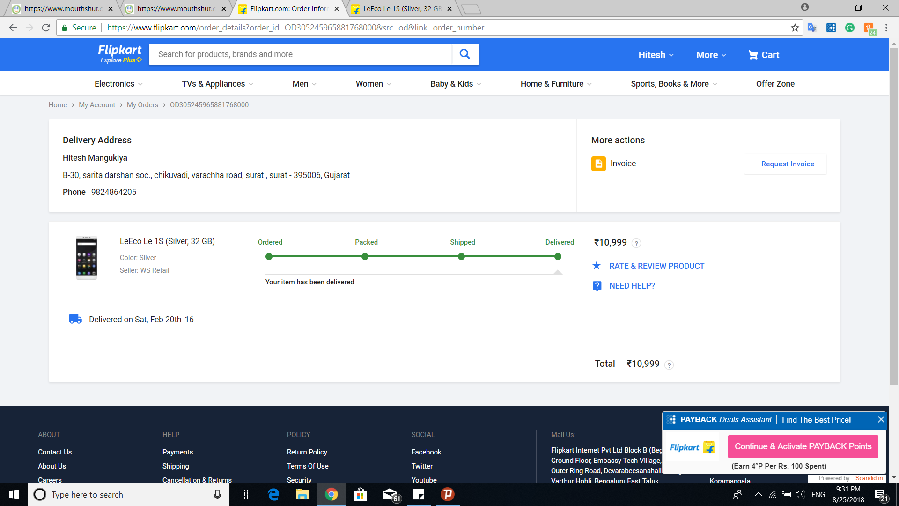The height and width of the screenshot is (506, 899).
Task: Expand the Baby & Kids category menu
Action: [456, 84]
